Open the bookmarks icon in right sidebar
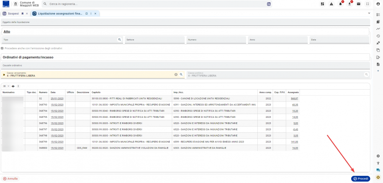The height and width of the screenshot is (183, 383). [x=378, y=22]
